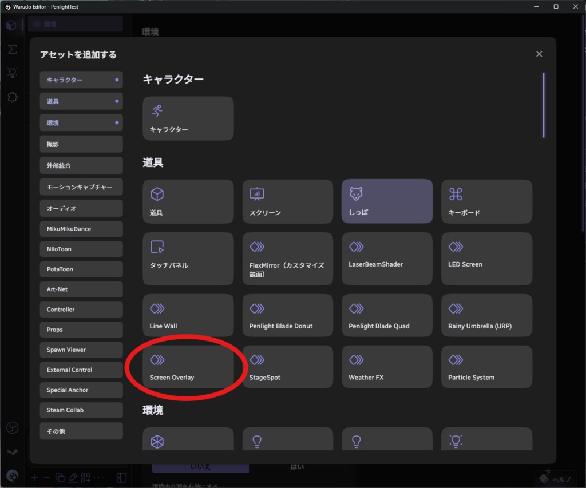Select the タッチパネル asset card

coord(188,259)
